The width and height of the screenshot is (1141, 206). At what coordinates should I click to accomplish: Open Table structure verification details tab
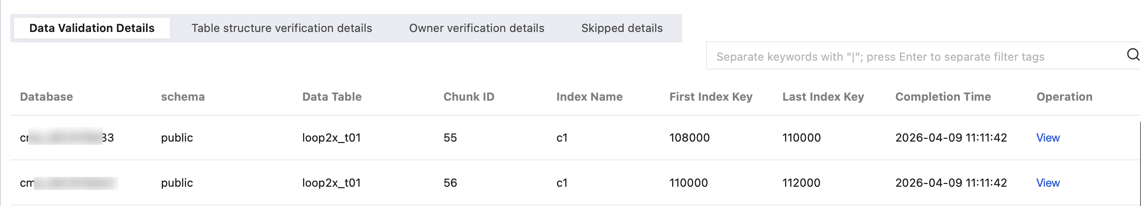(x=281, y=28)
